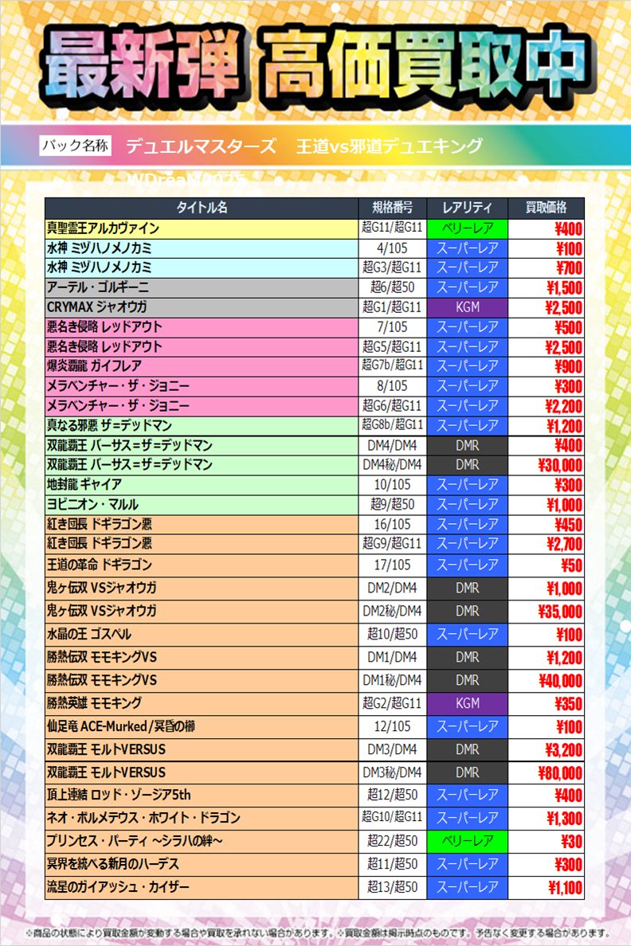Click the 'DM3秘/DM4' number cell
Viewport: 631px width, 946px height.
[393, 772]
